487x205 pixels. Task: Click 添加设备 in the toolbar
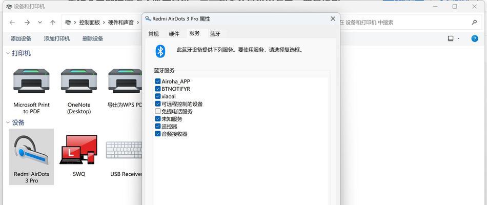pos(21,39)
